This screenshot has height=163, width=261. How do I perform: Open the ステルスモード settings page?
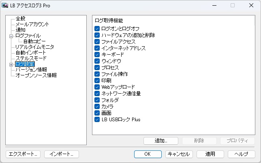(x=31, y=58)
